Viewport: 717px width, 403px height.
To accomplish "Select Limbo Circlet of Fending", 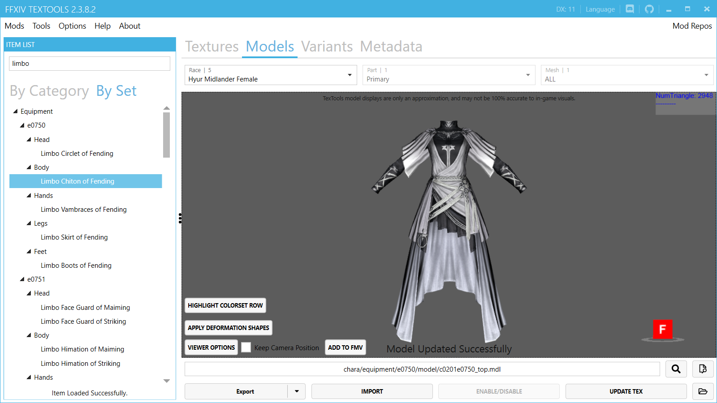I will [77, 153].
